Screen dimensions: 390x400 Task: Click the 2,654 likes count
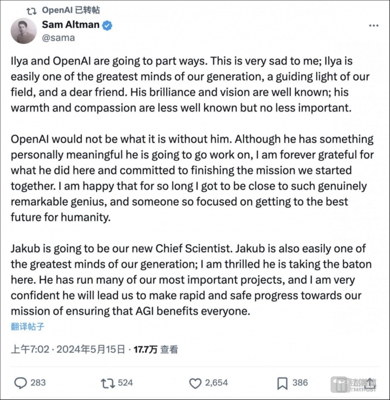point(216,383)
